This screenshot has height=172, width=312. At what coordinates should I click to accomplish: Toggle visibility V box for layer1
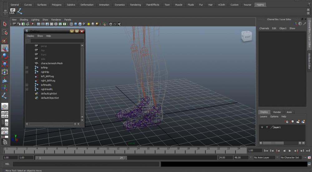tap(262, 128)
